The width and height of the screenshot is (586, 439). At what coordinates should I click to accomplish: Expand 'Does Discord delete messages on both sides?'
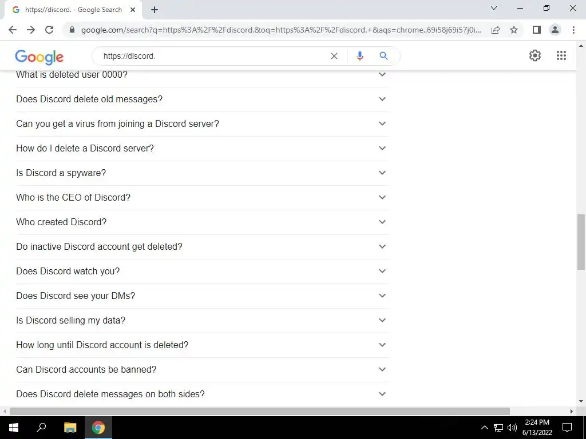(202, 394)
